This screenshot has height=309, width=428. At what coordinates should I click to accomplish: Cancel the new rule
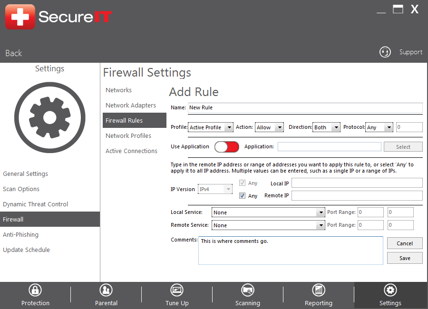405,243
